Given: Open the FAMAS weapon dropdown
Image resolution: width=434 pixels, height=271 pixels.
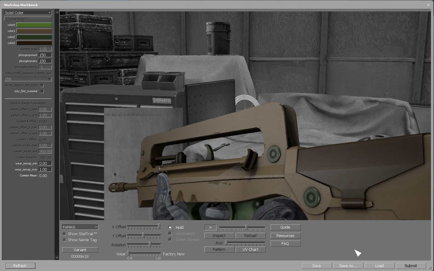Looking at the screenshot, I should [x=80, y=227].
